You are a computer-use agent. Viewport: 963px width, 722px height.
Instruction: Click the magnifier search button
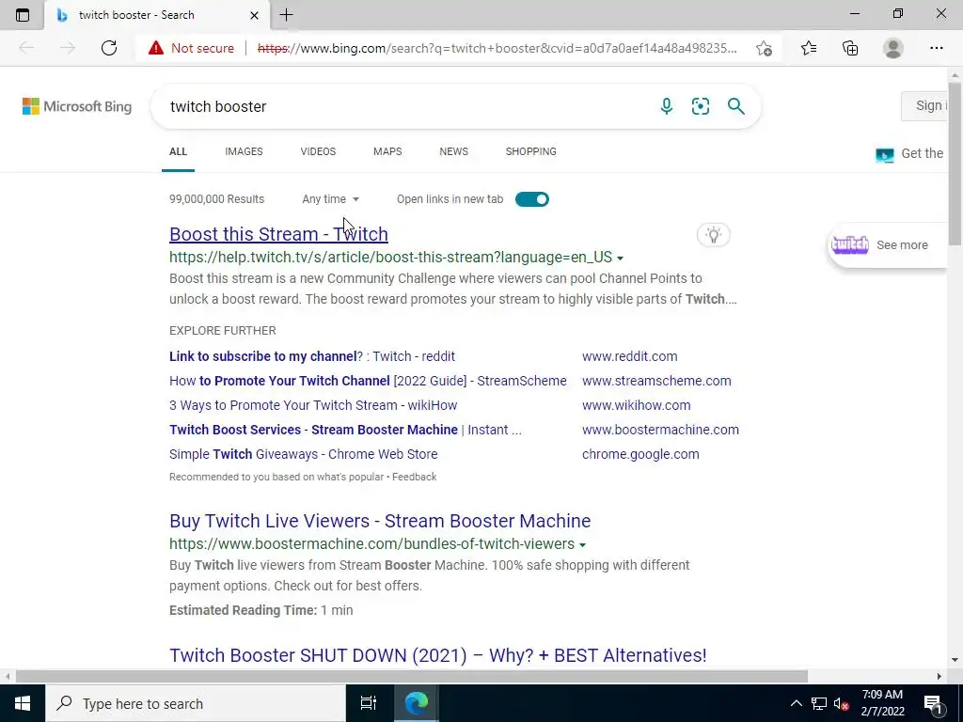tap(735, 106)
